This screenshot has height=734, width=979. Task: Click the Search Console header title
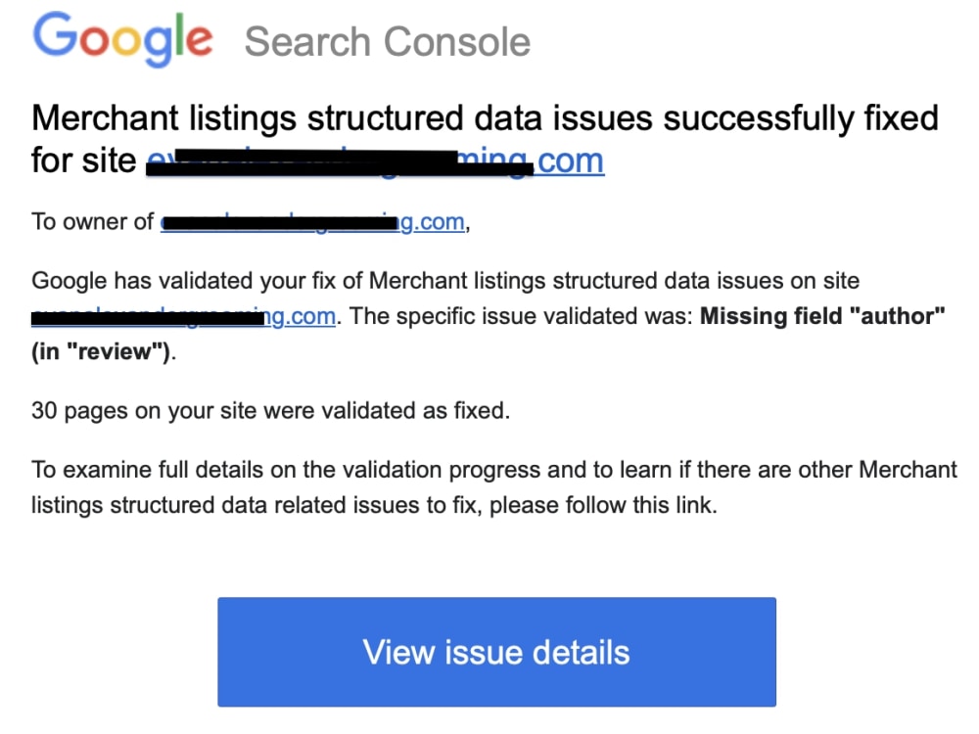[x=387, y=42]
